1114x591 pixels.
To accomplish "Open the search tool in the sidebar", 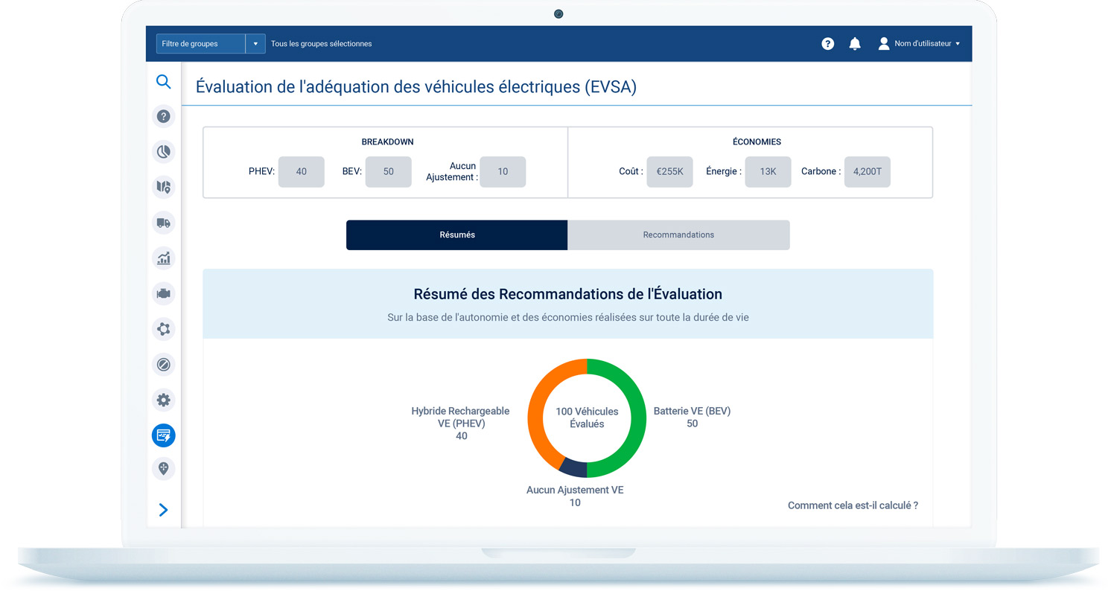I will coord(164,82).
